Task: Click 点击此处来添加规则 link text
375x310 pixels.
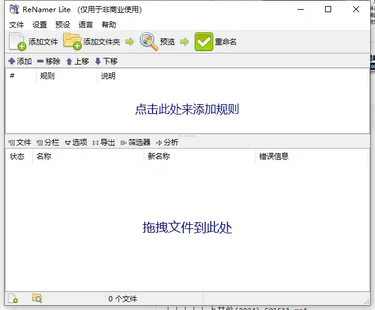Action: click(187, 109)
